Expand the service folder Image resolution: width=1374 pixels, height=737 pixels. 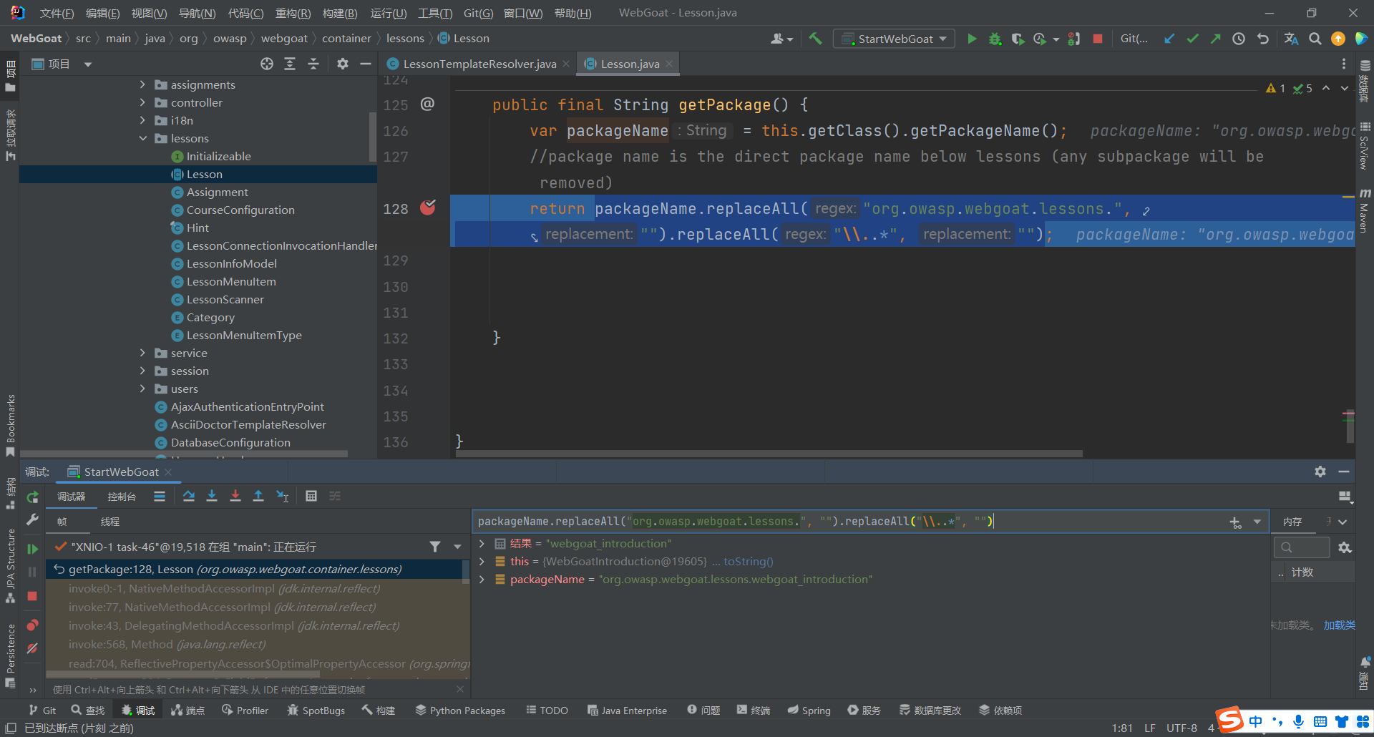142,353
